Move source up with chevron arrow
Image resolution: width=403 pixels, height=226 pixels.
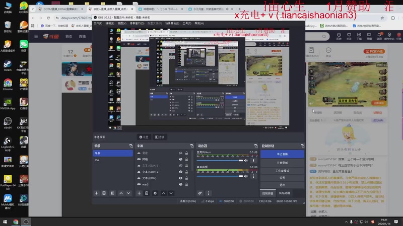tap(163, 193)
